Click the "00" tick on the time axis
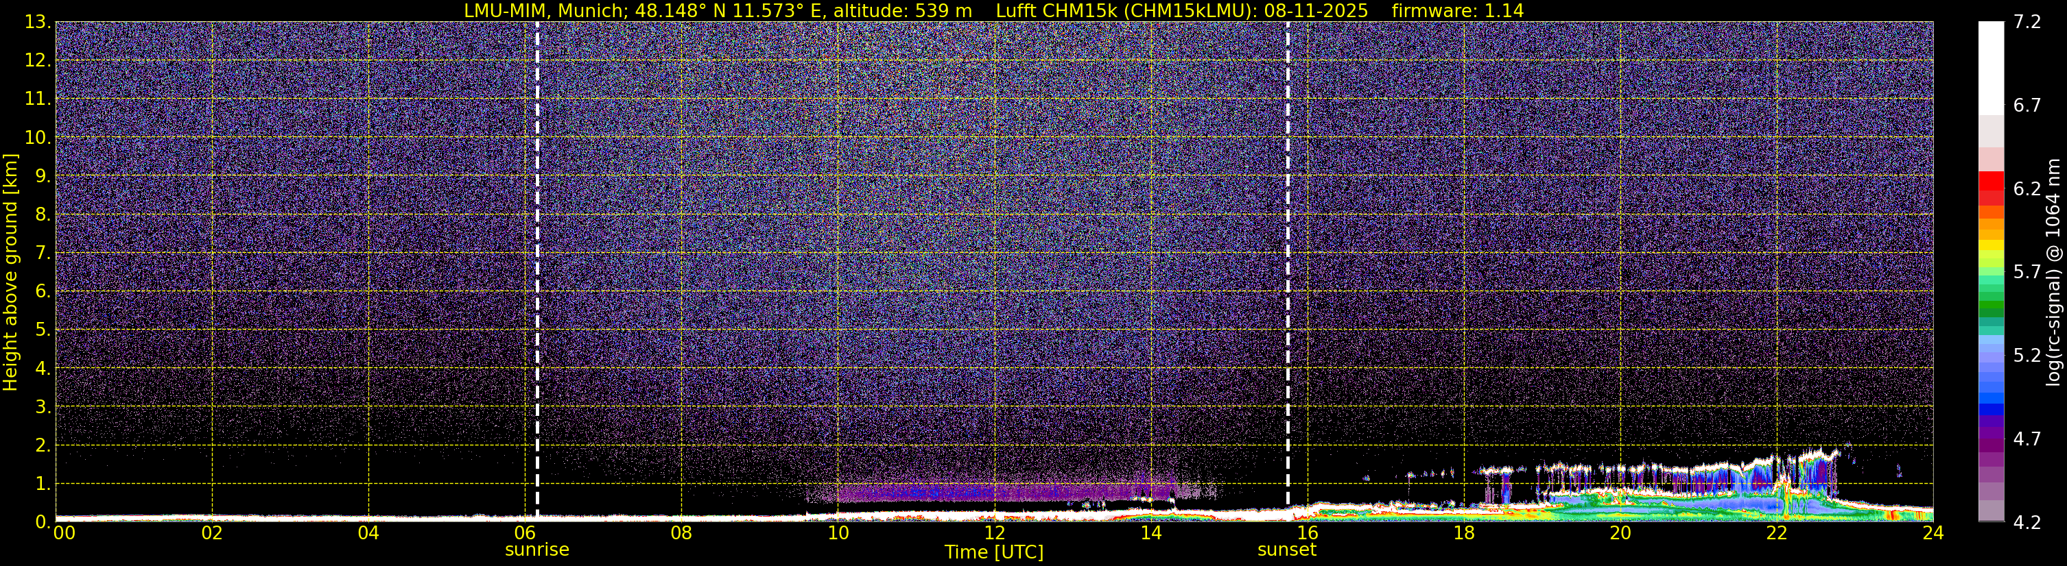This screenshot has height=566, width=2067. (x=64, y=533)
